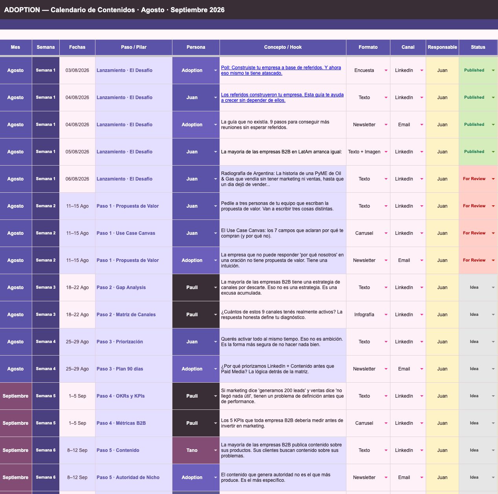The width and height of the screenshot is (498, 494).
Task: Open Formato dropdown for Texto + Imagen
Action: [386, 152]
